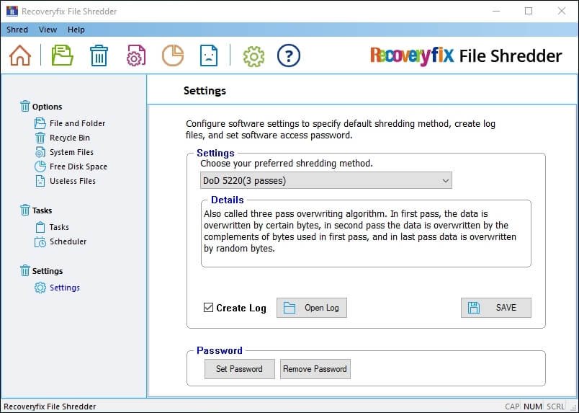Open the green File and Folder toolbar icon
The height and width of the screenshot is (413, 579).
click(63, 55)
